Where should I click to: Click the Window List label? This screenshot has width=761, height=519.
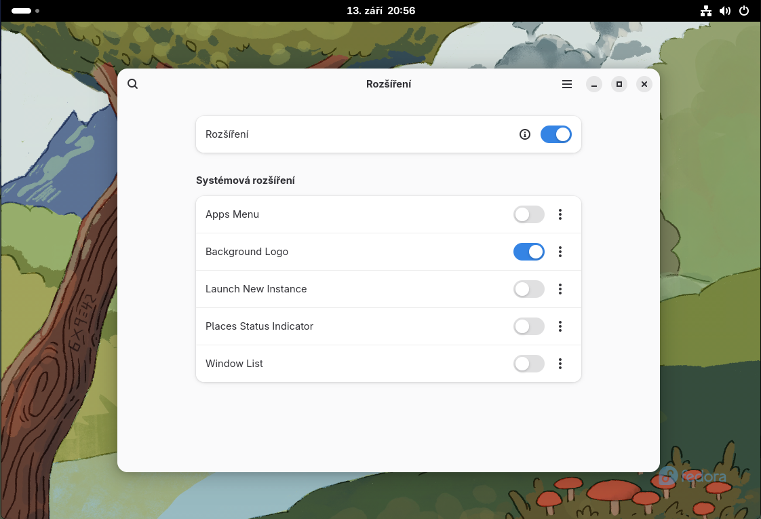tap(234, 364)
